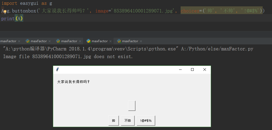The height and width of the screenshot is (130, 272).
Task: Click the yellow lightbulb intention icon in editor
Action: coord(5,12)
